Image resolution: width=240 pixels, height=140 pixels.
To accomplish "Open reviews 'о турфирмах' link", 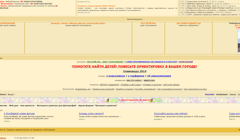I will 136,76.
